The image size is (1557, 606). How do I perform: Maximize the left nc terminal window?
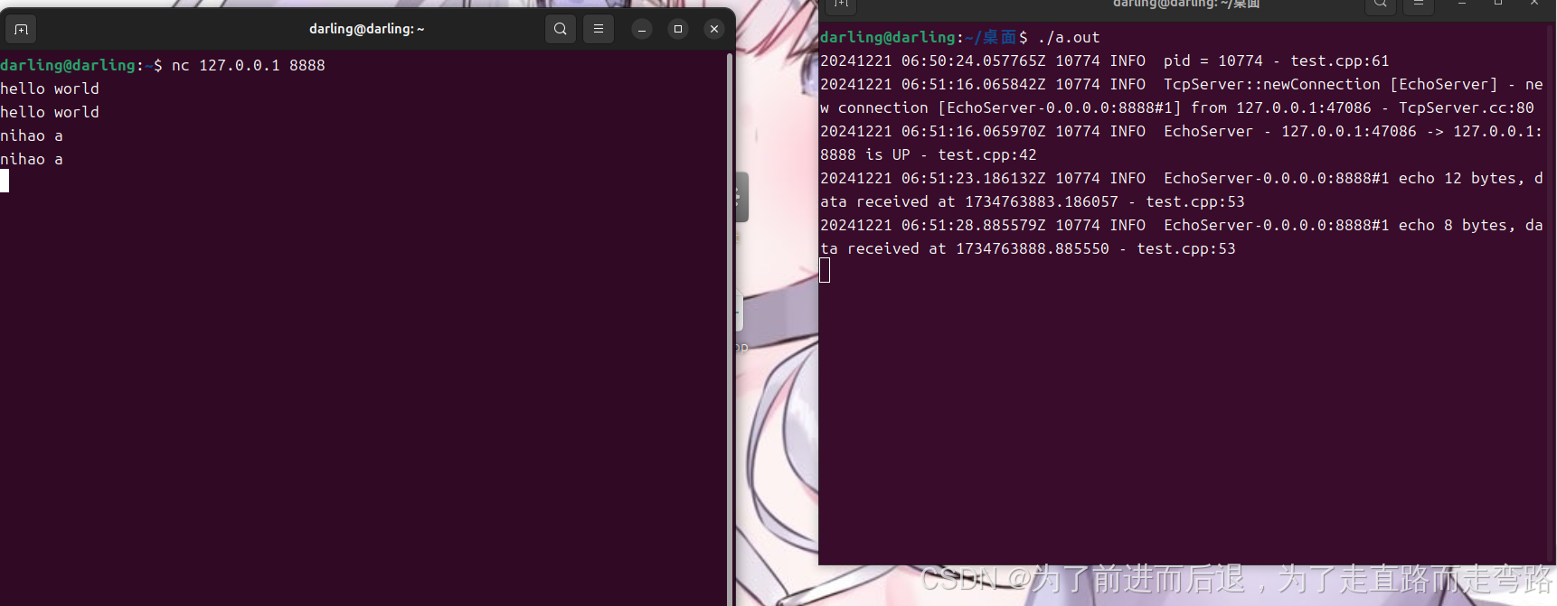click(x=678, y=29)
